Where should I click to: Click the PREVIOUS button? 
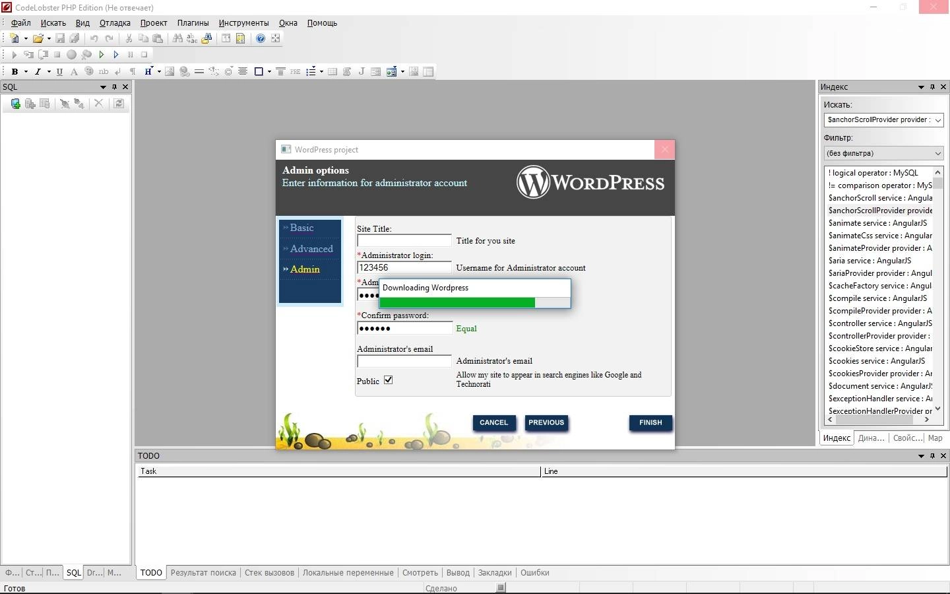pos(546,423)
